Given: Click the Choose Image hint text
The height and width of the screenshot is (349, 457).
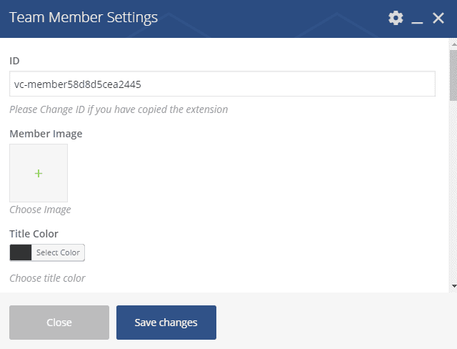Looking at the screenshot, I should [x=40, y=210].
